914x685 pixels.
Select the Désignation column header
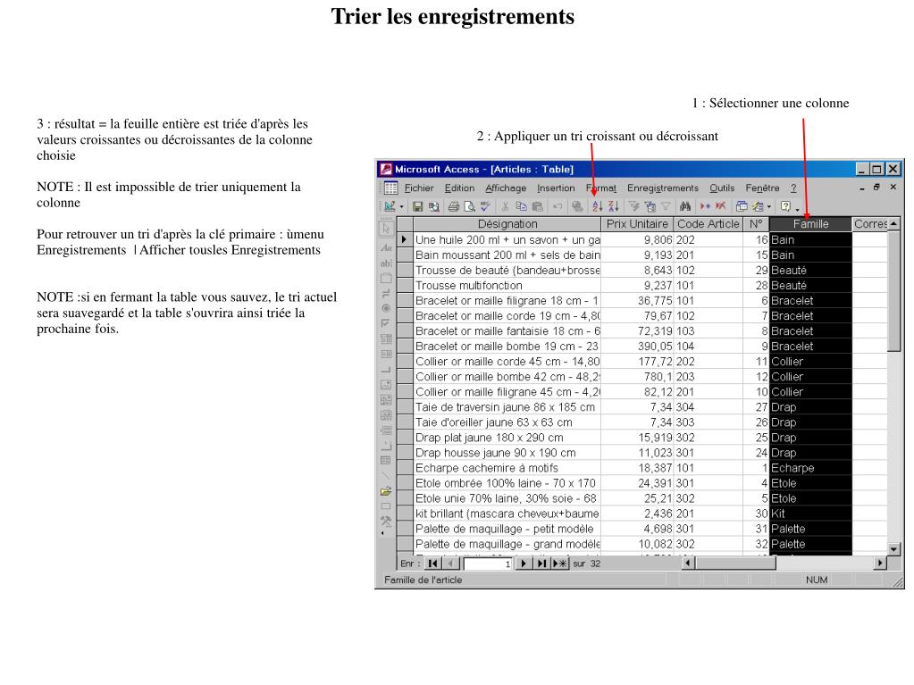click(507, 224)
